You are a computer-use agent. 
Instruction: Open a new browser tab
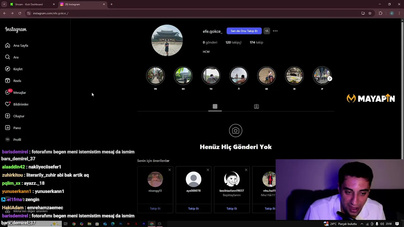click(111, 4)
